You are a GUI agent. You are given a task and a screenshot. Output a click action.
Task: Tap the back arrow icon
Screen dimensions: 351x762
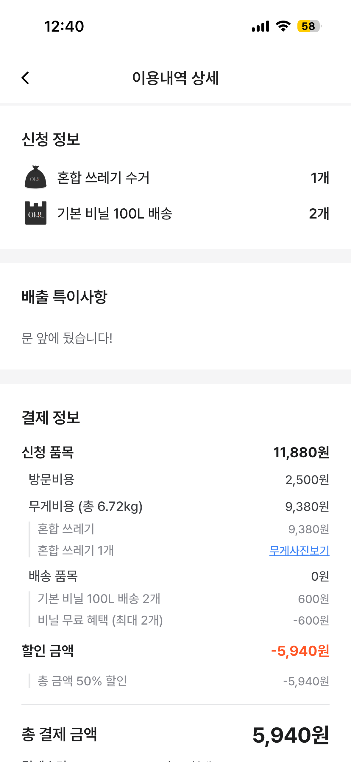tap(25, 78)
